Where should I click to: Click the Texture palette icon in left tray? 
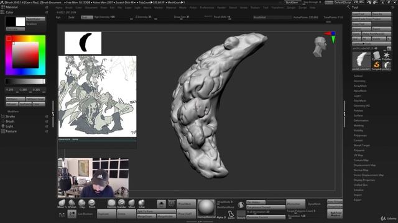click(x=2, y=131)
